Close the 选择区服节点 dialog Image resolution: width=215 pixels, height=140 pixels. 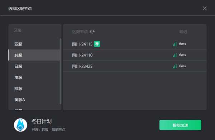coord(205,8)
